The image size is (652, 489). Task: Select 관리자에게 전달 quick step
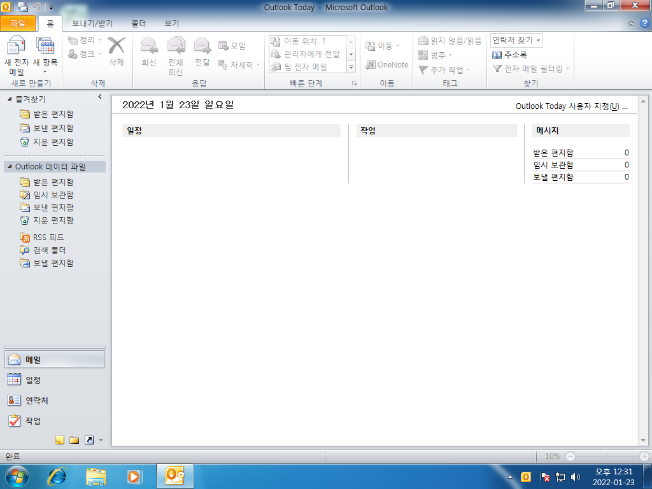click(308, 54)
